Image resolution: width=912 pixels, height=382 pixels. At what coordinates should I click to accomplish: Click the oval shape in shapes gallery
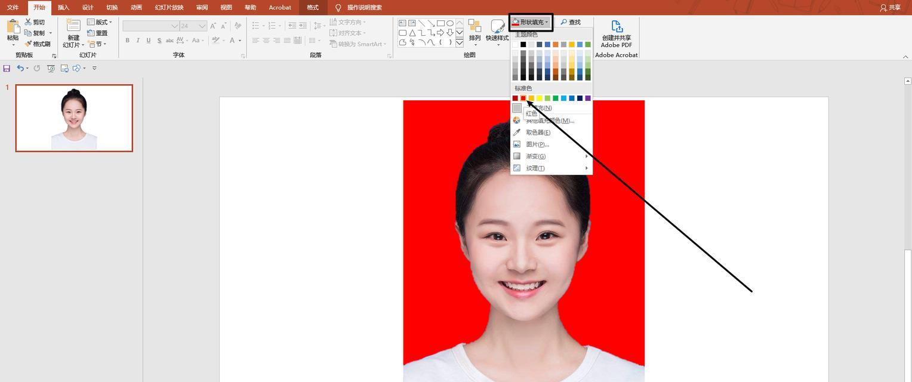[449, 23]
